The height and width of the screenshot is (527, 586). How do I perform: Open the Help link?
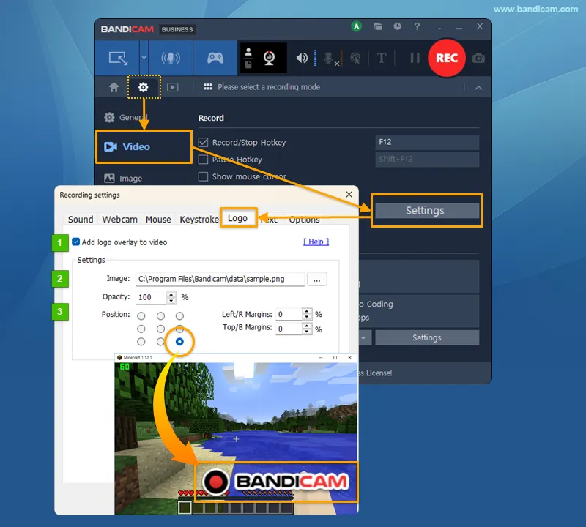pyautogui.click(x=316, y=242)
